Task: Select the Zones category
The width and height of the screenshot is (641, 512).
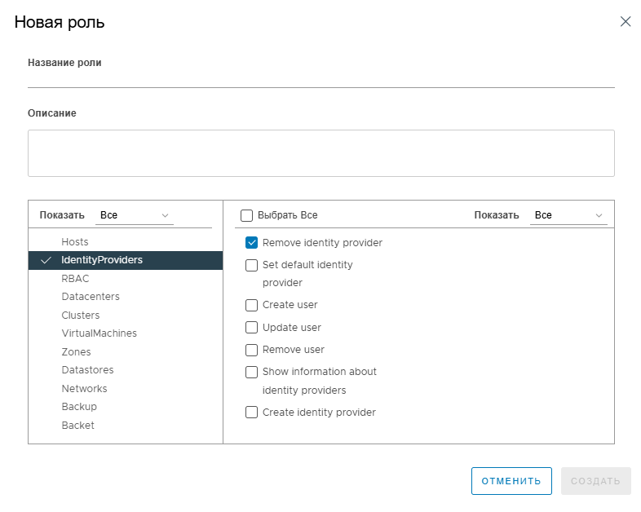Action: click(126, 352)
